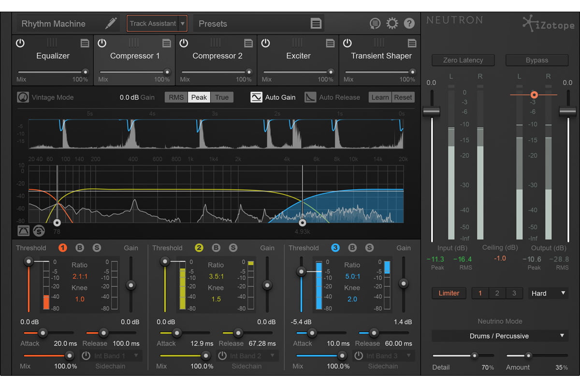Open Int Band 3 sidechain dropdown

[x=390, y=356]
